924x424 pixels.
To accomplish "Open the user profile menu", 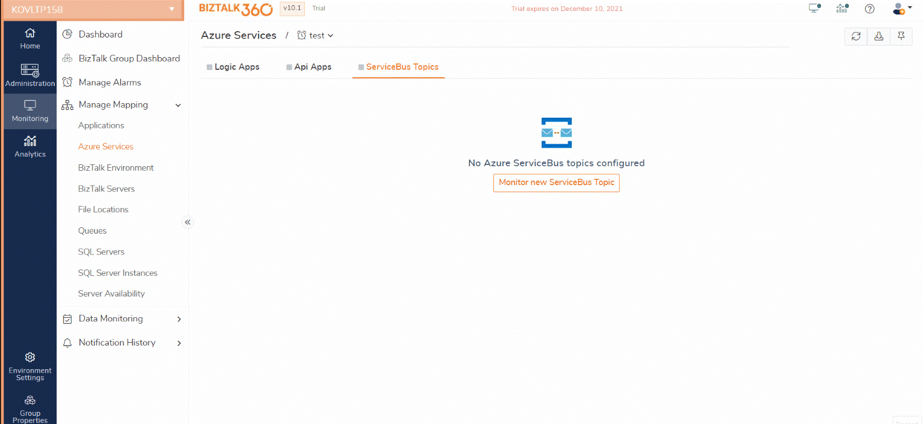I will pyautogui.click(x=902, y=9).
